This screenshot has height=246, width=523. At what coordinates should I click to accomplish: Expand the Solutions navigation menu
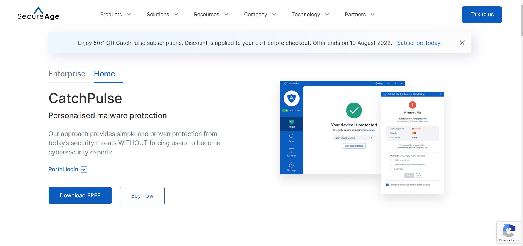(162, 15)
